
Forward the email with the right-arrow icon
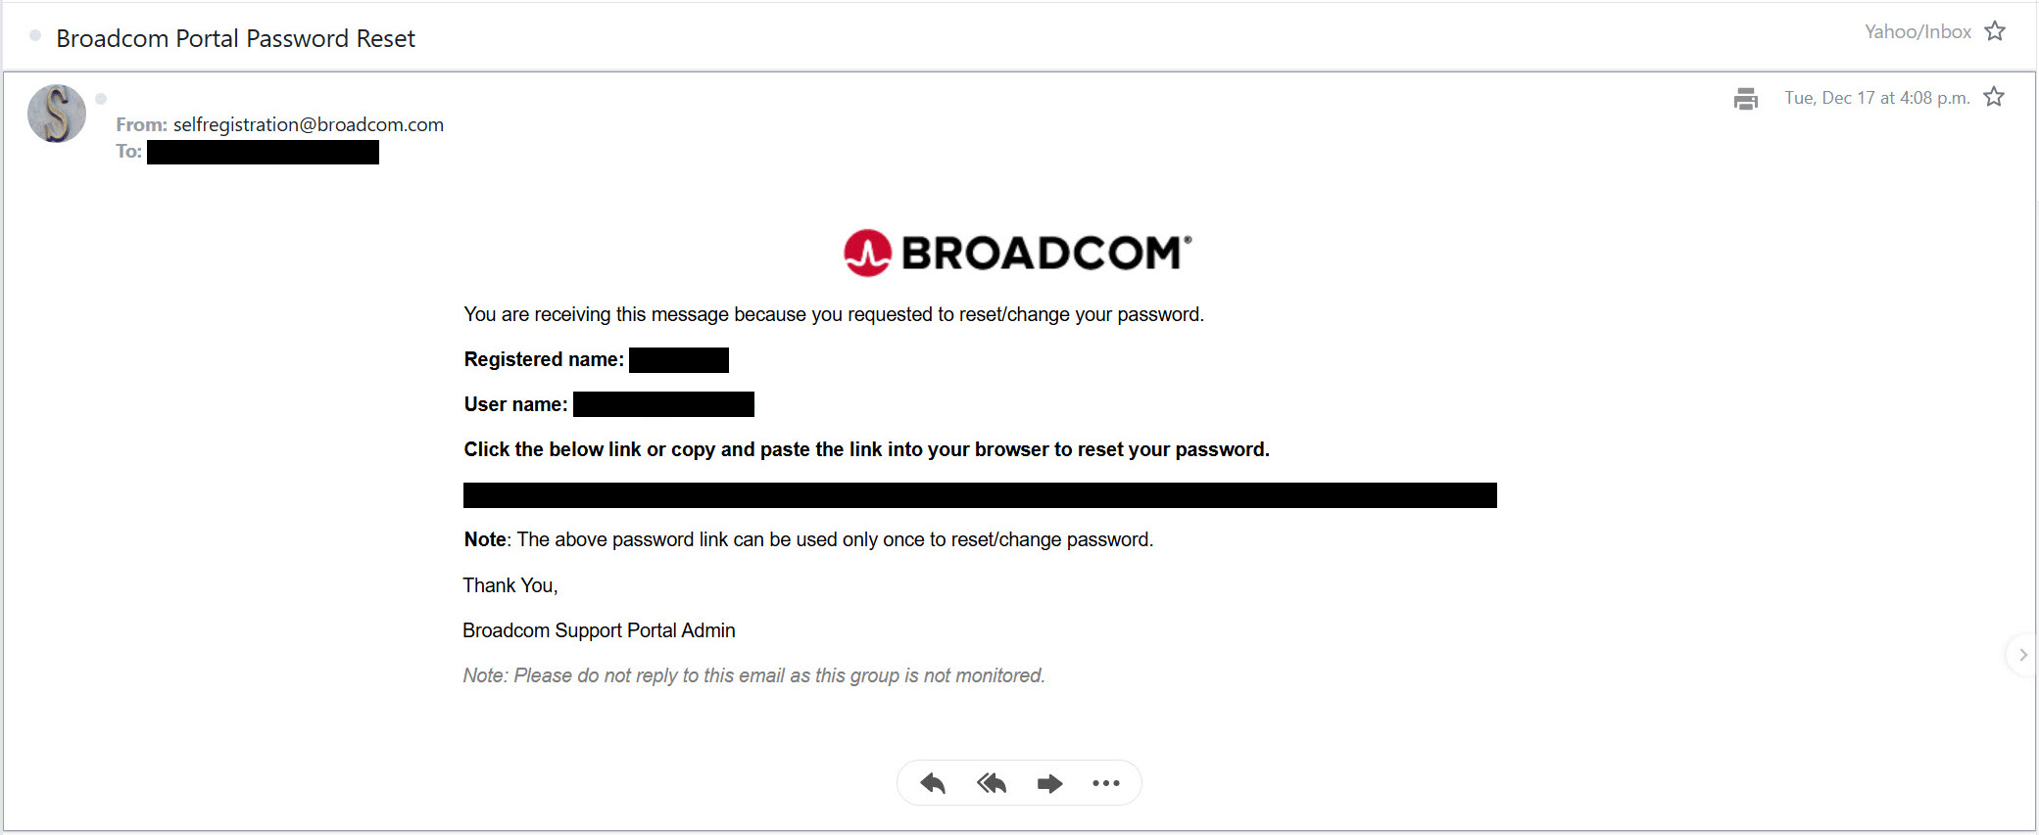point(1049,783)
